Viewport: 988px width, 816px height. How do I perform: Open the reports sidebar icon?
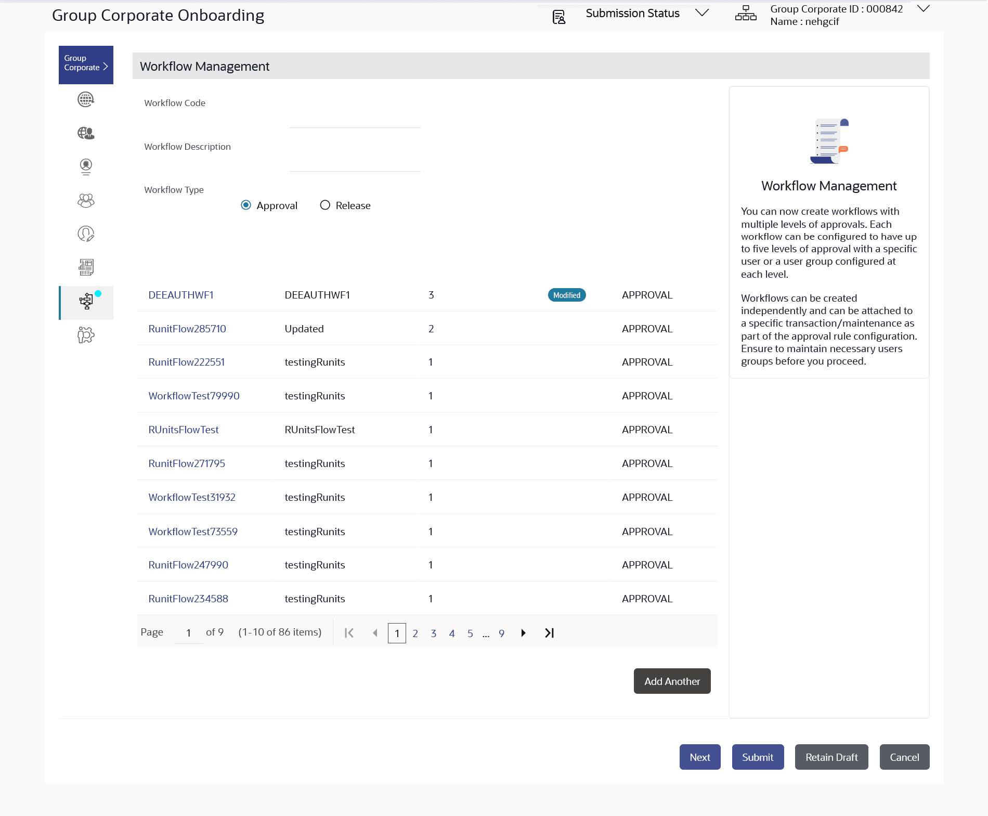(x=86, y=267)
